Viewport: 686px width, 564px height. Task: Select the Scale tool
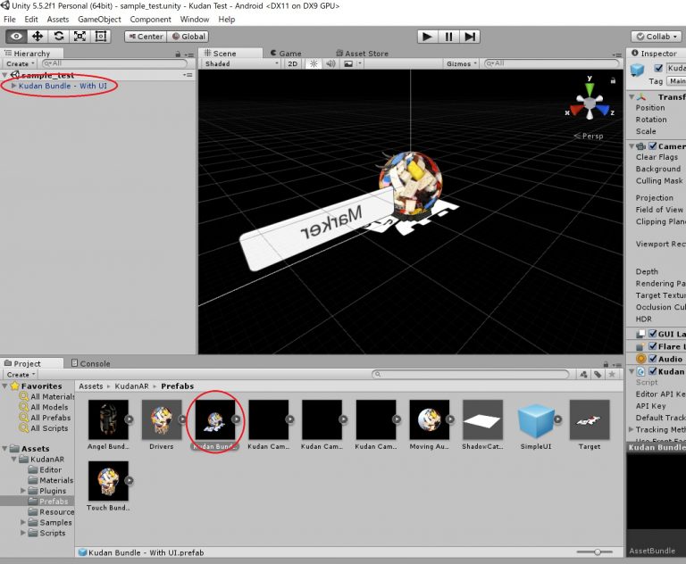tap(79, 37)
